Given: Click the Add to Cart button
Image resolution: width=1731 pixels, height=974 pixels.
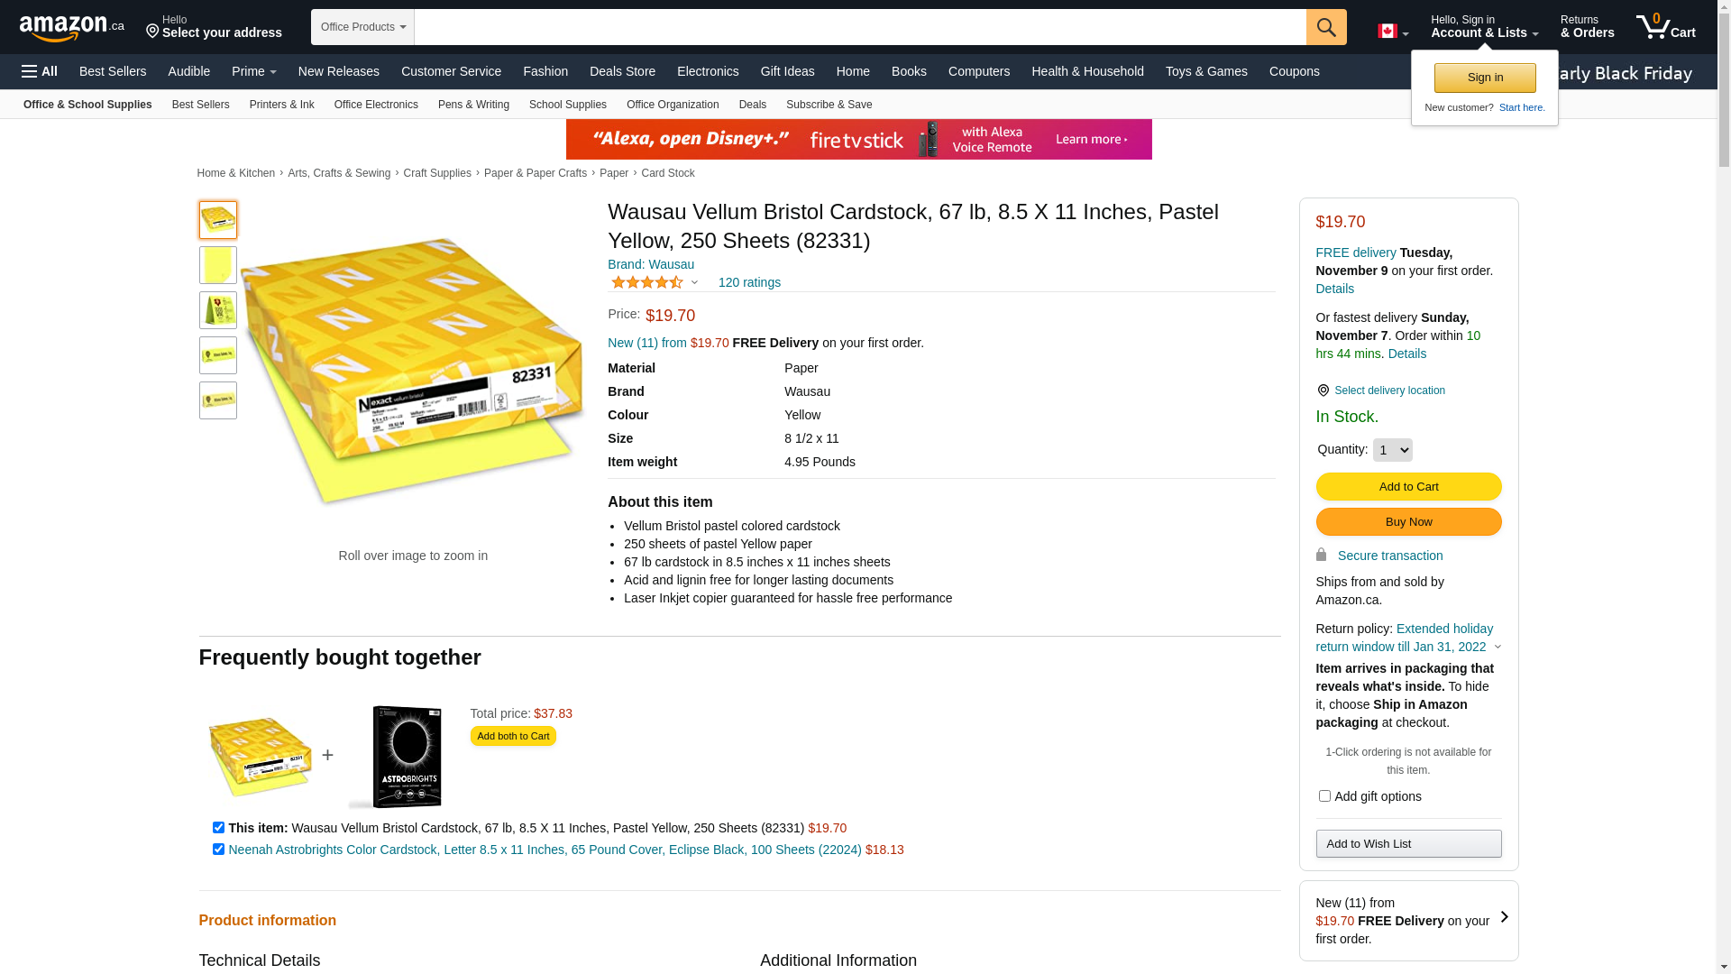Looking at the screenshot, I should [x=1408, y=487].
